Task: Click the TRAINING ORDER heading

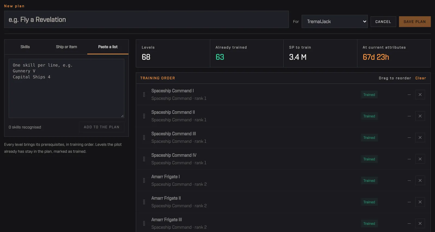Action: [x=158, y=78]
